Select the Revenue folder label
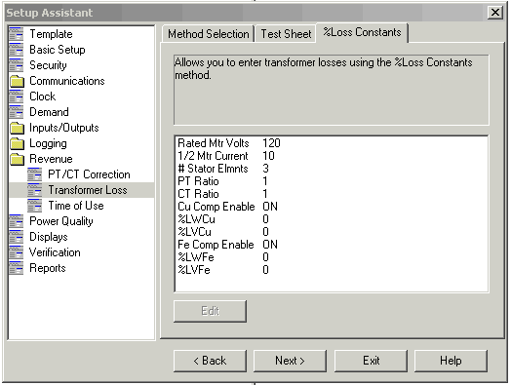The image size is (511, 385). 51,159
